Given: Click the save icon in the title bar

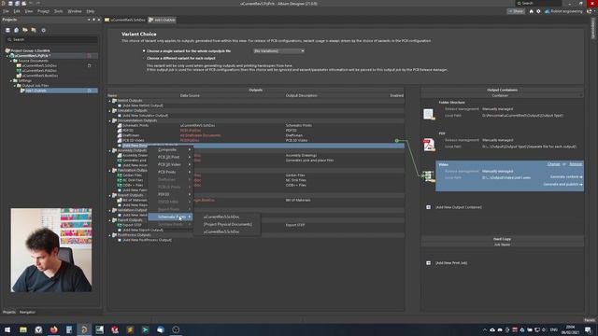Looking at the screenshot, I should [x=10, y=3].
